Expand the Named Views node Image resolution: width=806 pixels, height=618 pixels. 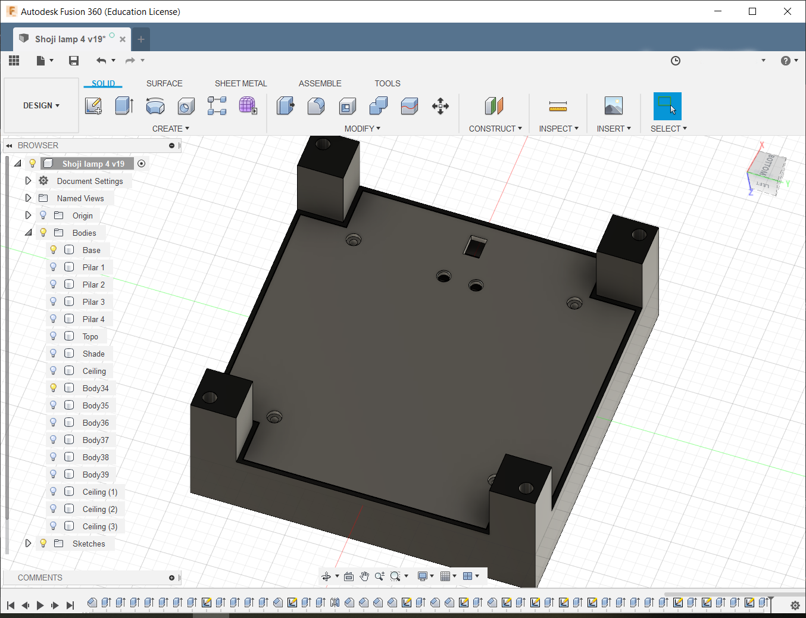coord(28,198)
